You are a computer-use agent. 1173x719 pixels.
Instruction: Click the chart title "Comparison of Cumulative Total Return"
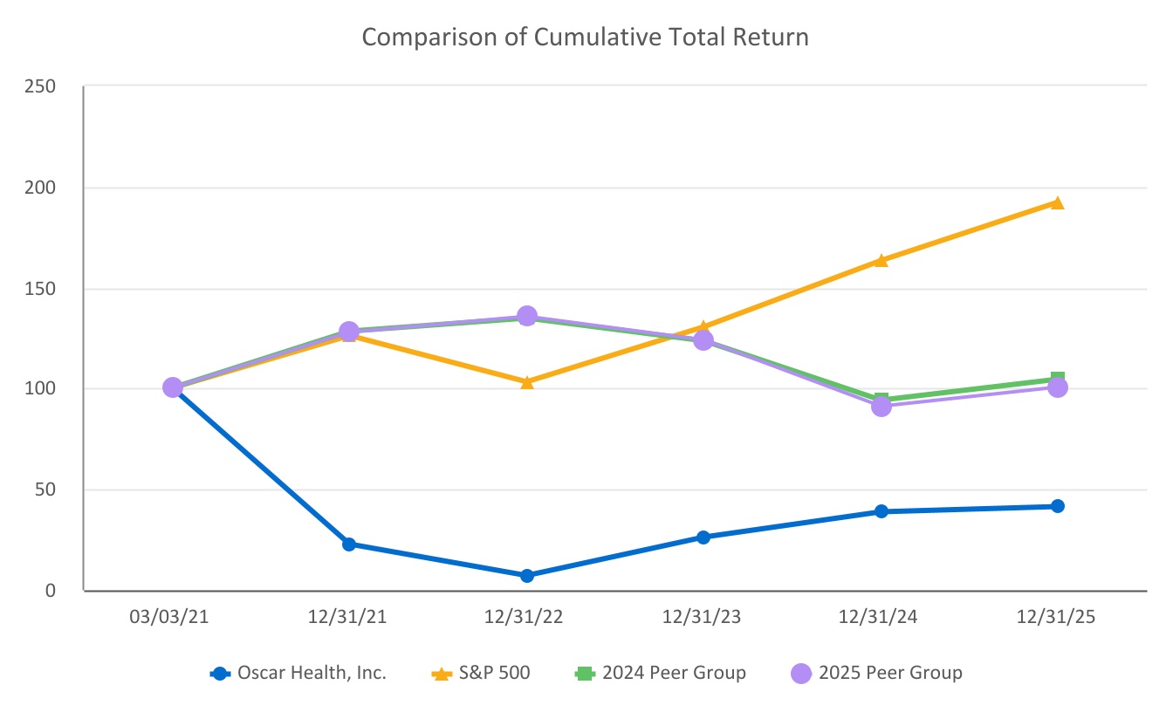pyautogui.click(x=585, y=38)
